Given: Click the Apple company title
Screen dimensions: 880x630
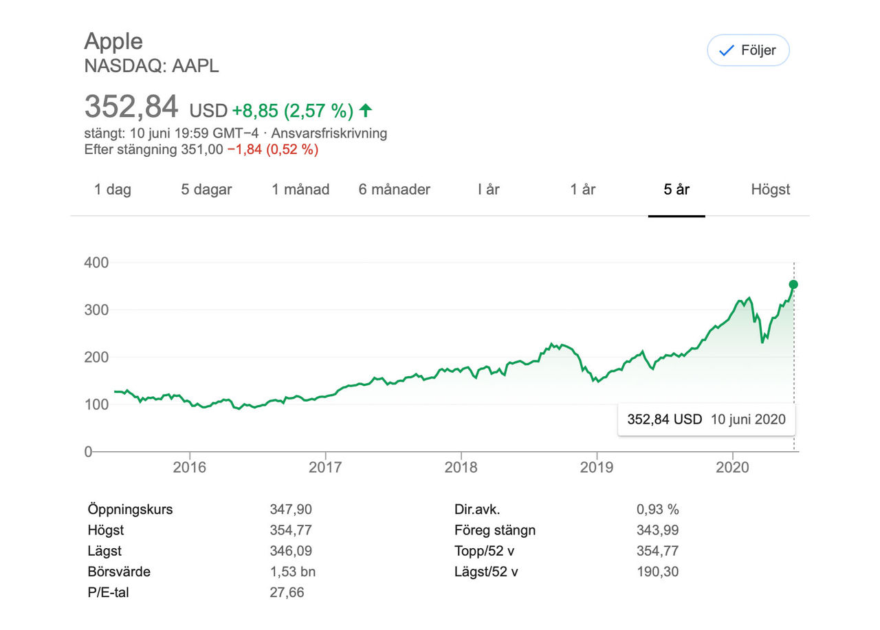Looking at the screenshot, I should (113, 41).
